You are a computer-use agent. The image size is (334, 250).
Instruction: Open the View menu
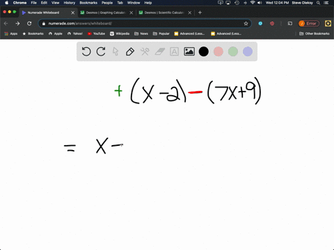(x=55, y=3)
